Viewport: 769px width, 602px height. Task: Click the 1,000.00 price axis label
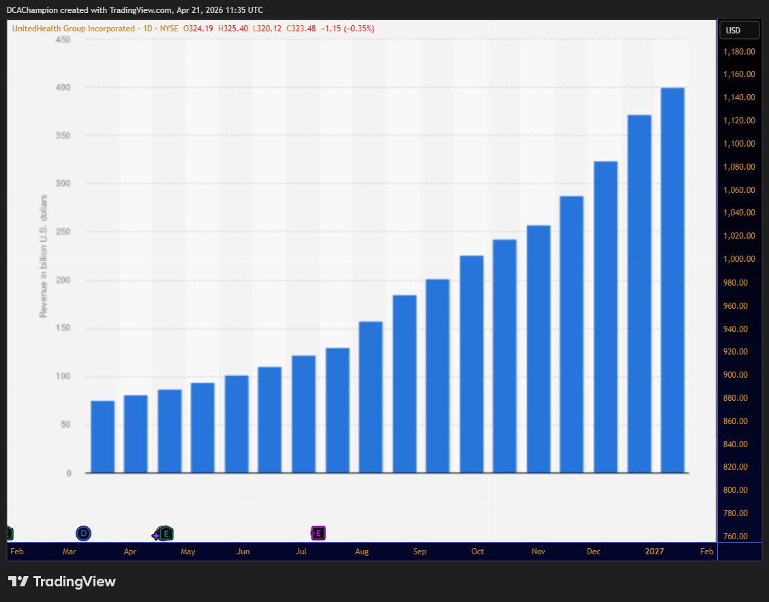(739, 258)
